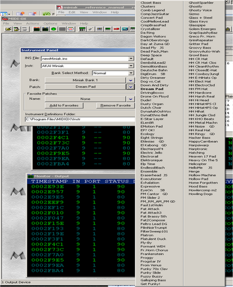Pick Dusty Organ patch
The height and width of the screenshot is (287, 233).
pyautogui.click(x=152, y=104)
